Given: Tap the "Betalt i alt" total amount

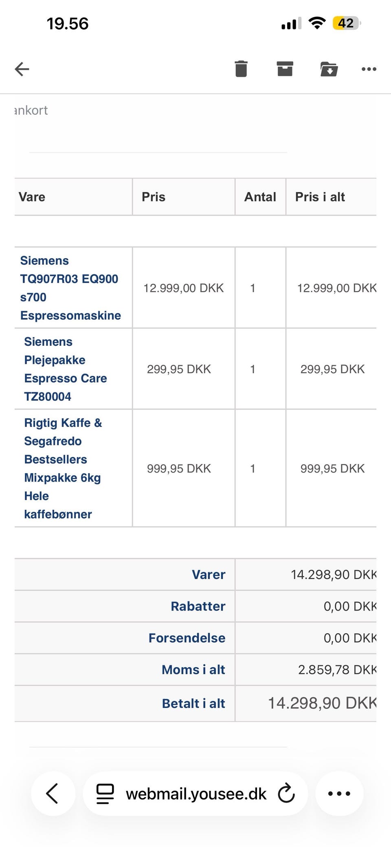Looking at the screenshot, I should [x=322, y=703].
